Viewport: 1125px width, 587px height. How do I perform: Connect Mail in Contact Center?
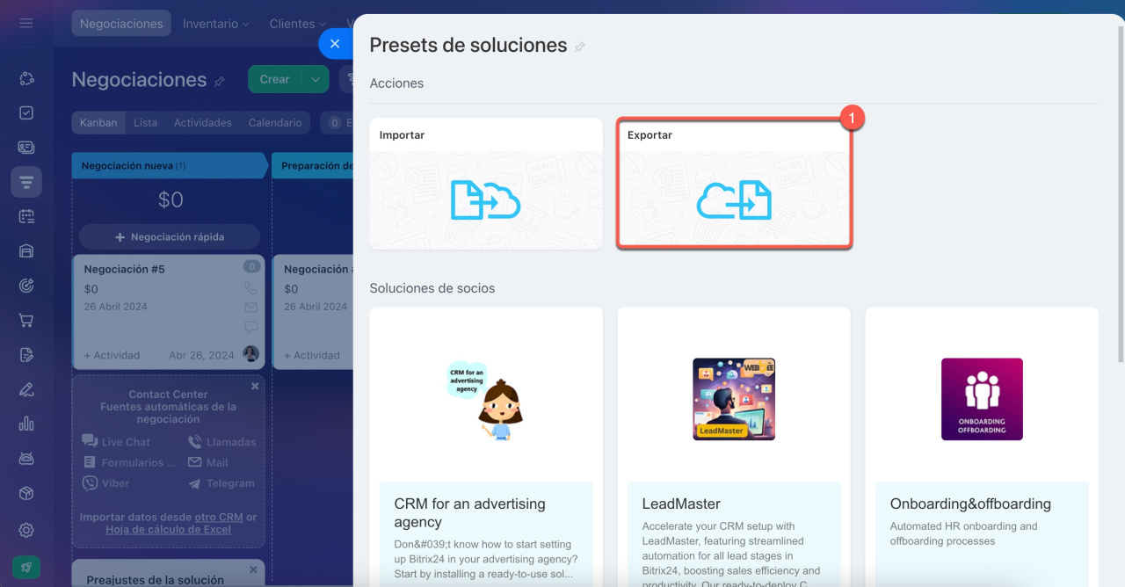pos(207,462)
